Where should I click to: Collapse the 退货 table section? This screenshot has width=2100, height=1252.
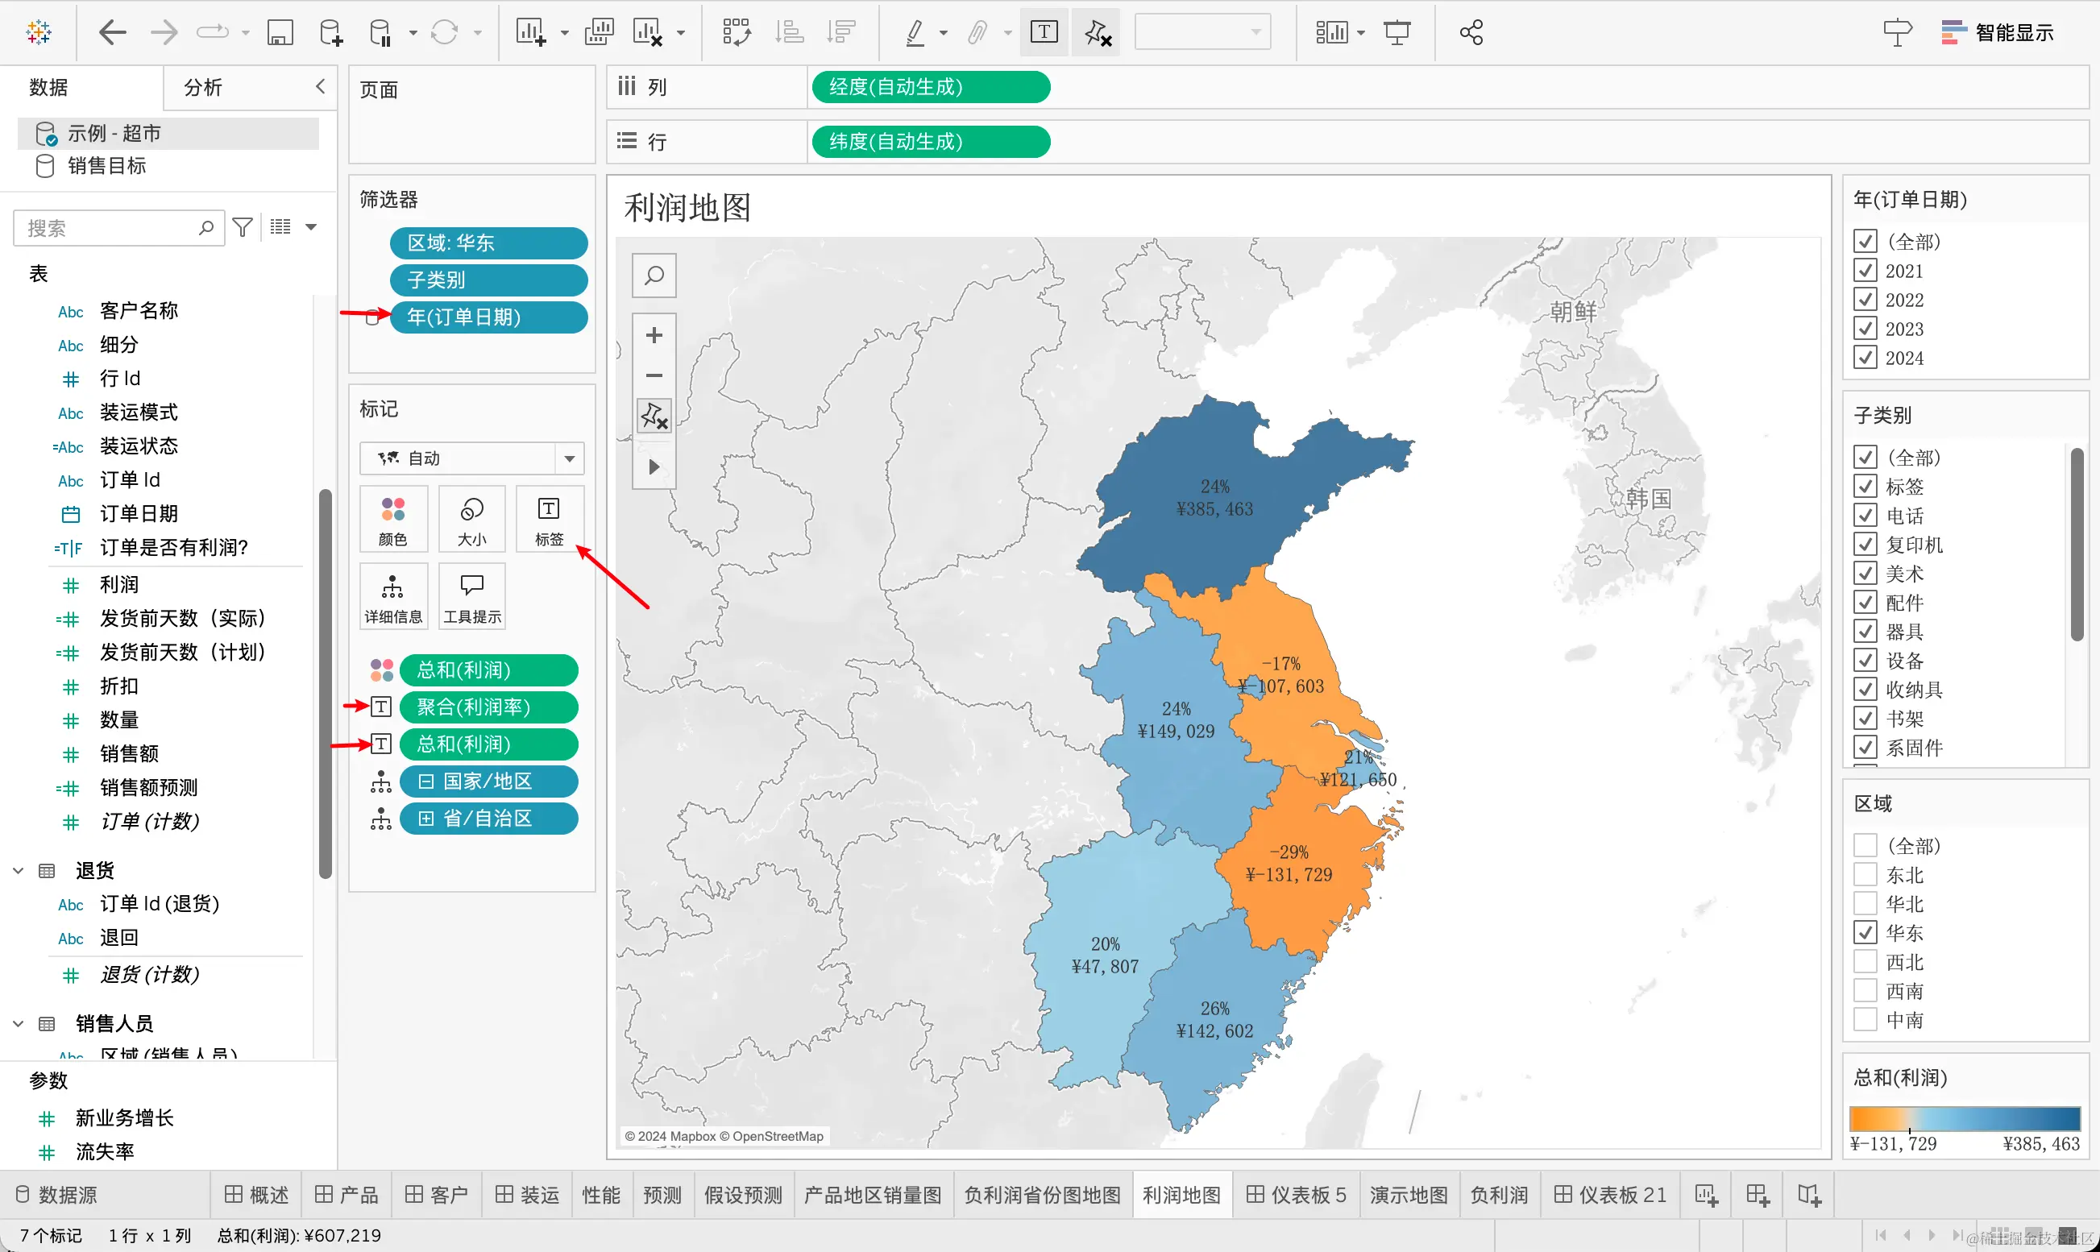(x=18, y=870)
